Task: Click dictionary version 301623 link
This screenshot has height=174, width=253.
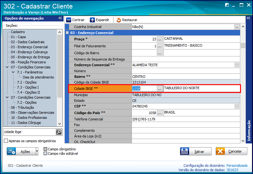Action: [232, 170]
